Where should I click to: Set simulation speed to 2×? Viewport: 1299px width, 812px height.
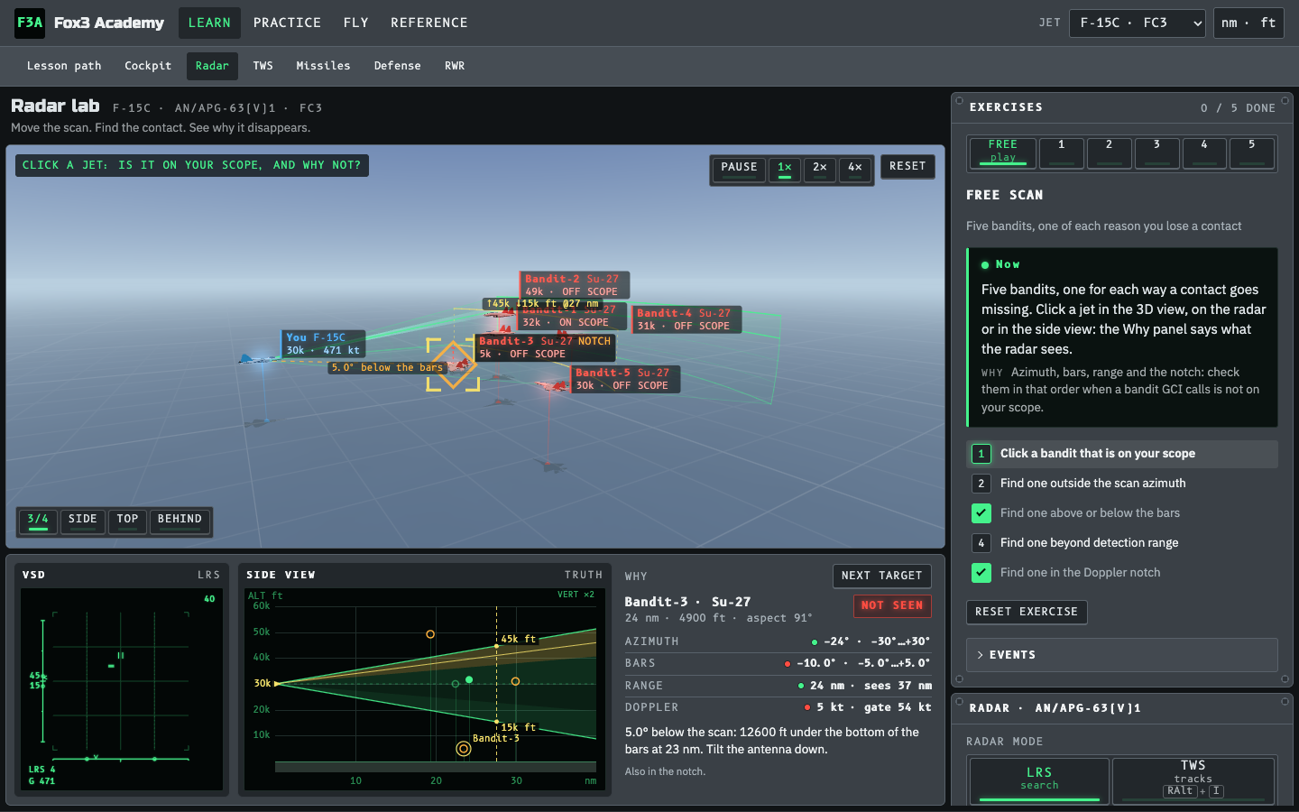click(x=820, y=168)
